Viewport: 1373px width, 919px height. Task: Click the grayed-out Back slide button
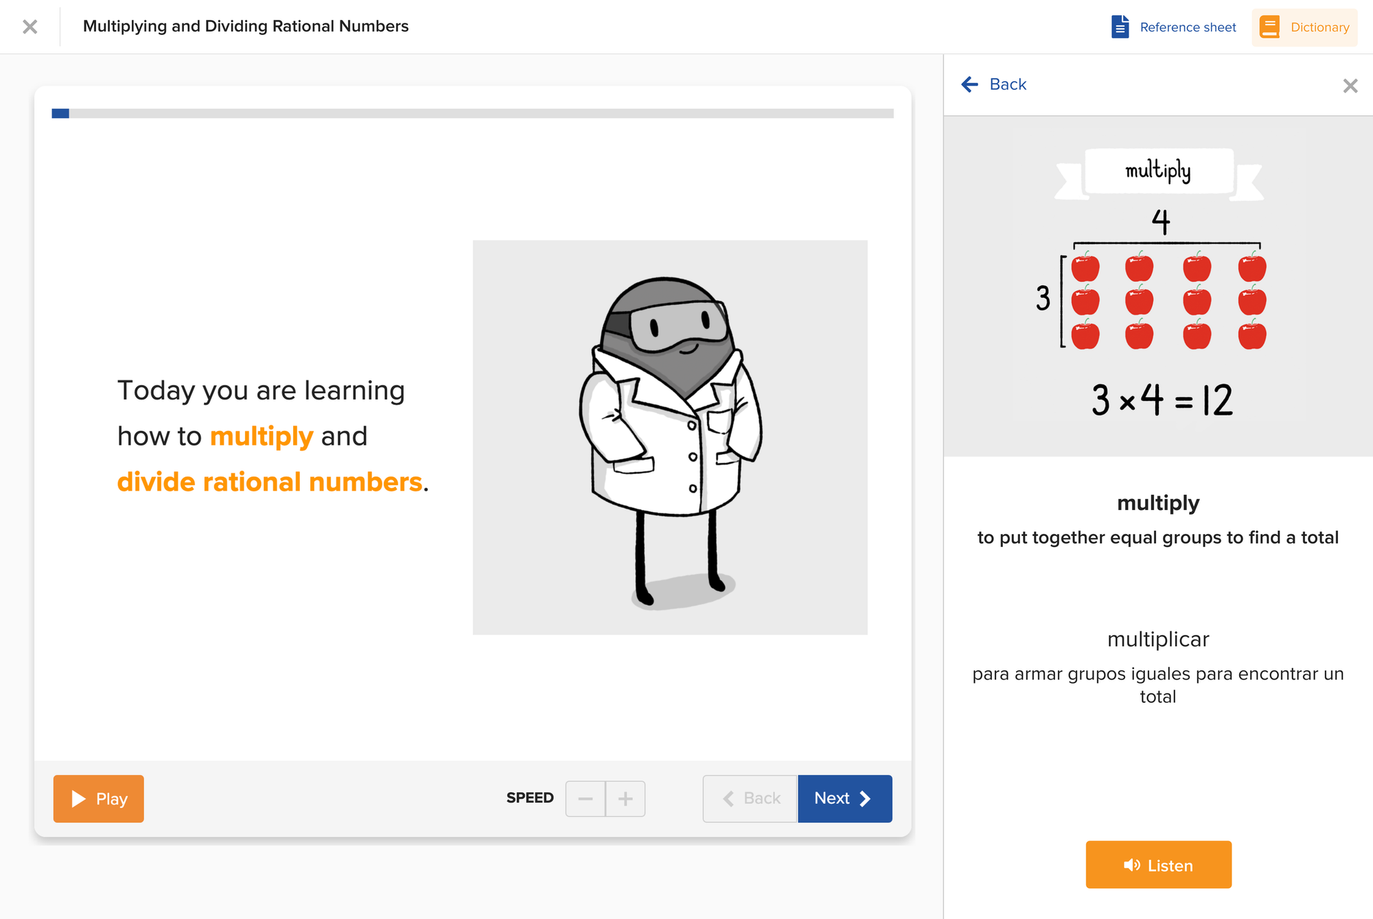pos(750,798)
